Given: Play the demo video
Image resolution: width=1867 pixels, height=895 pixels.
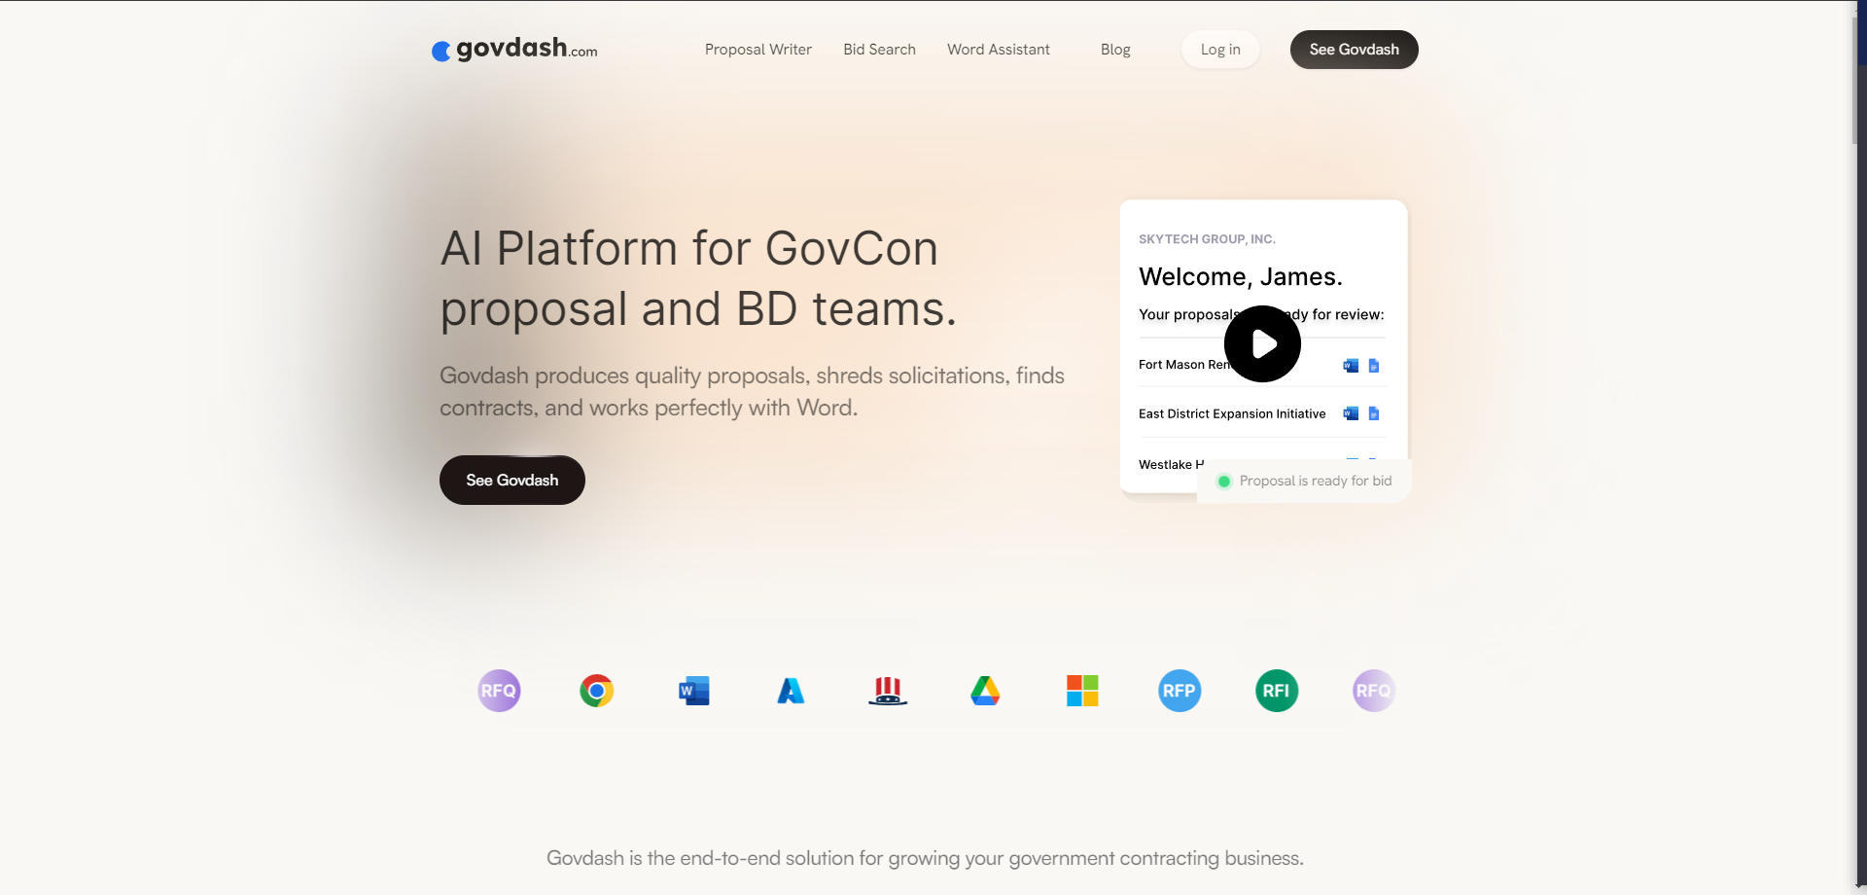Looking at the screenshot, I should pyautogui.click(x=1262, y=343).
